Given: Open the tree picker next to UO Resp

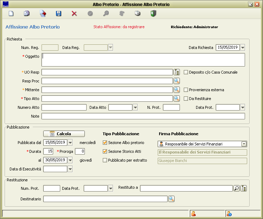Looking at the screenshot, I should coord(177,72).
